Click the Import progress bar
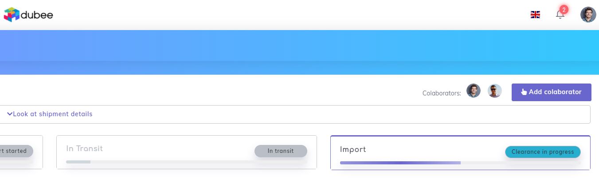The height and width of the screenshot is (190, 599). click(460, 163)
